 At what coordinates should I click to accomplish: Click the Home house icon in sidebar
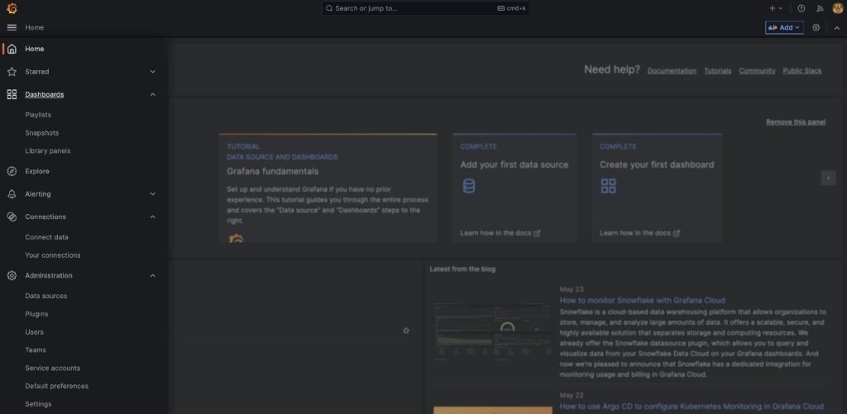tap(12, 49)
